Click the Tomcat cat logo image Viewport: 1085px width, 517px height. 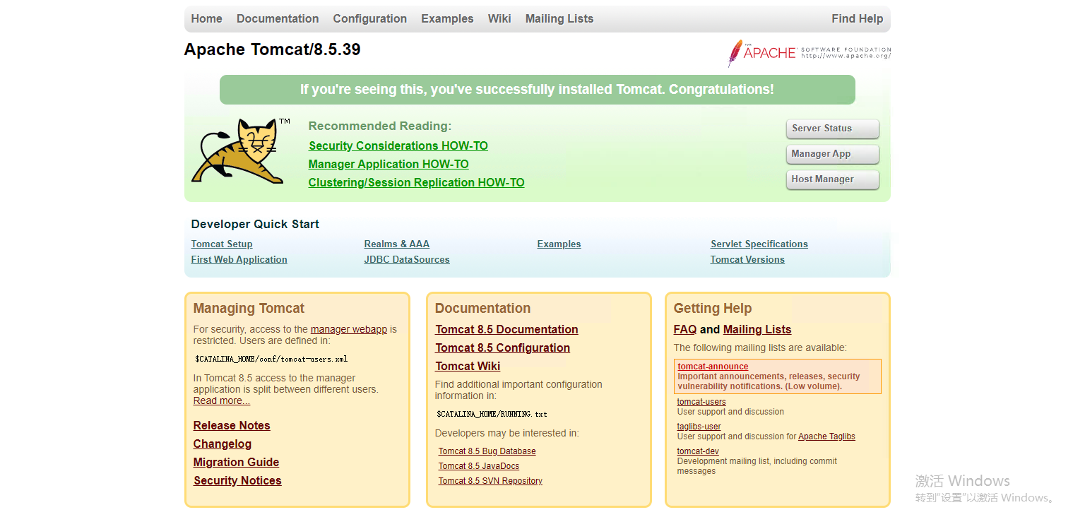point(241,151)
